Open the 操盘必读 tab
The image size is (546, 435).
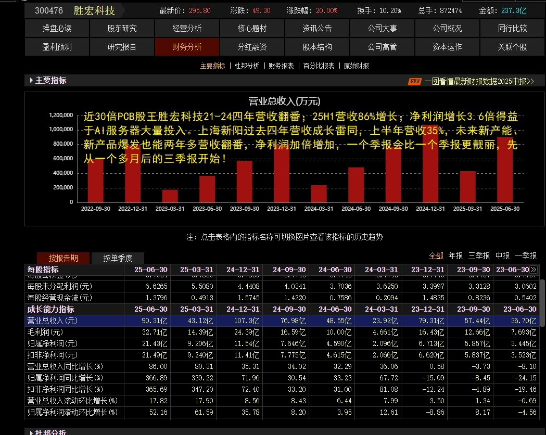[57, 29]
